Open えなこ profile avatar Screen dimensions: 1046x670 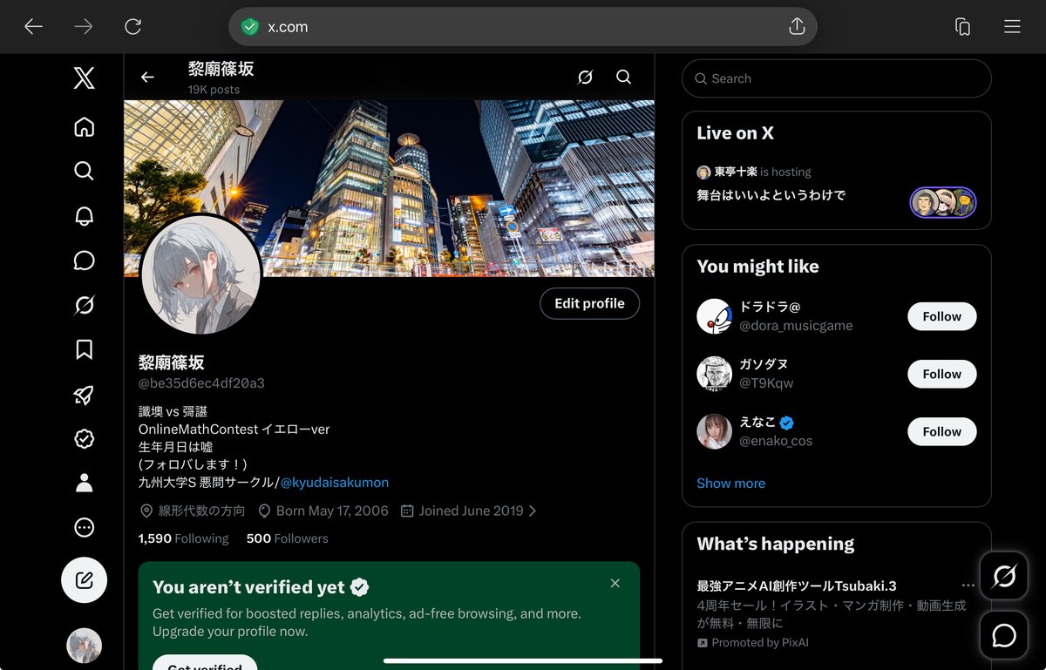(x=714, y=431)
